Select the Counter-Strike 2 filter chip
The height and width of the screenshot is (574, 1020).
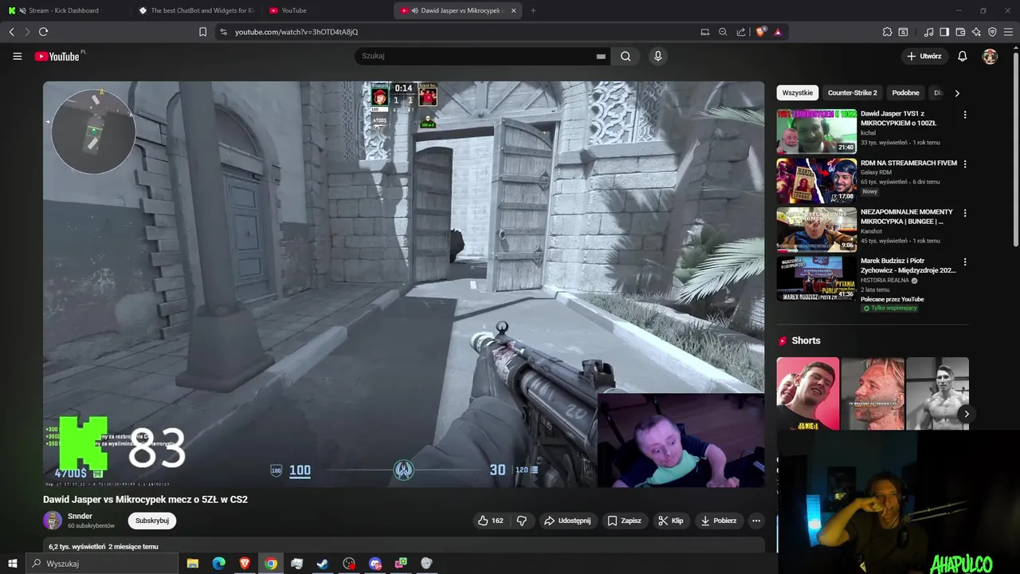point(852,93)
